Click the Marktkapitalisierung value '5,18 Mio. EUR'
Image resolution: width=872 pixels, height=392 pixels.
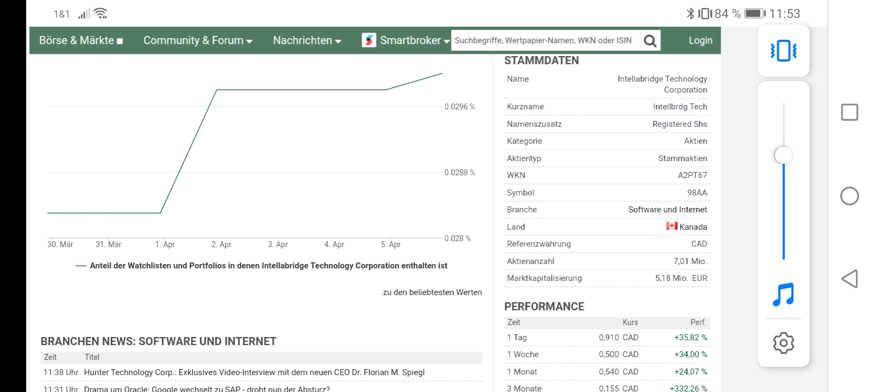pos(681,278)
